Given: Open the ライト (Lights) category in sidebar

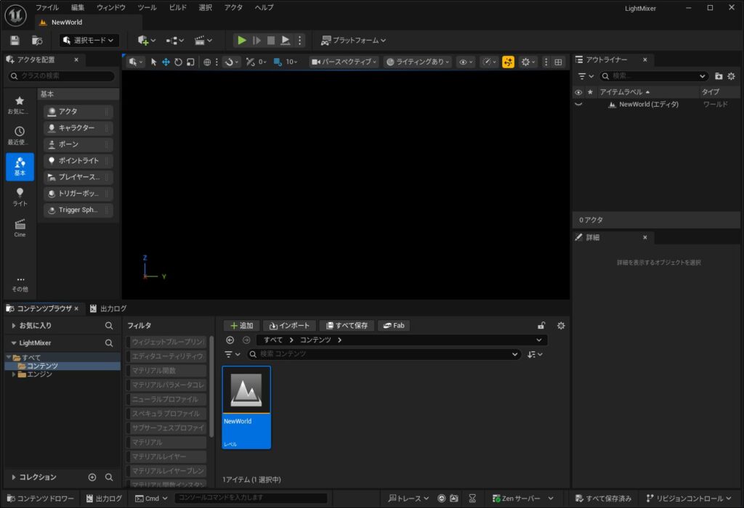Looking at the screenshot, I should pyautogui.click(x=20, y=197).
